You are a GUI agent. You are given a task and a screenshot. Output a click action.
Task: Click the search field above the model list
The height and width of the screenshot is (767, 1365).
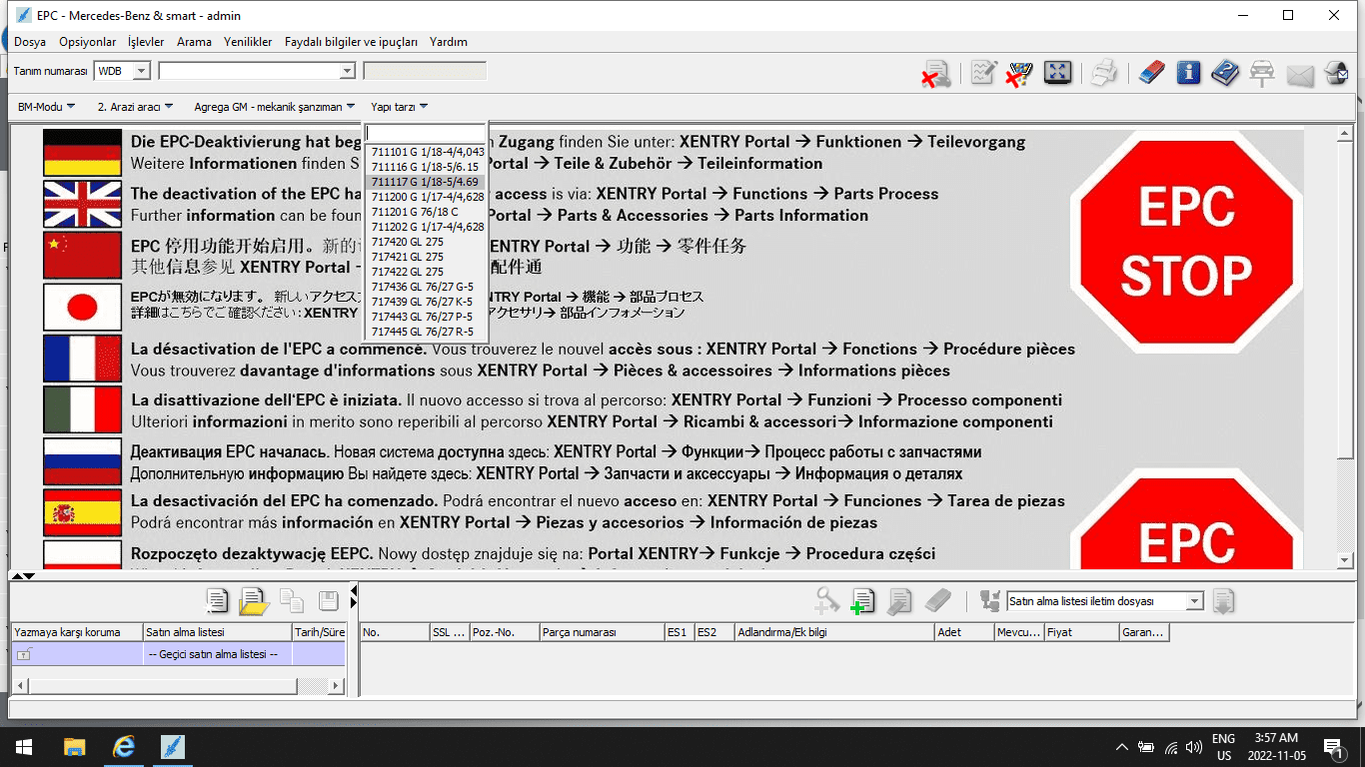[x=425, y=133]
